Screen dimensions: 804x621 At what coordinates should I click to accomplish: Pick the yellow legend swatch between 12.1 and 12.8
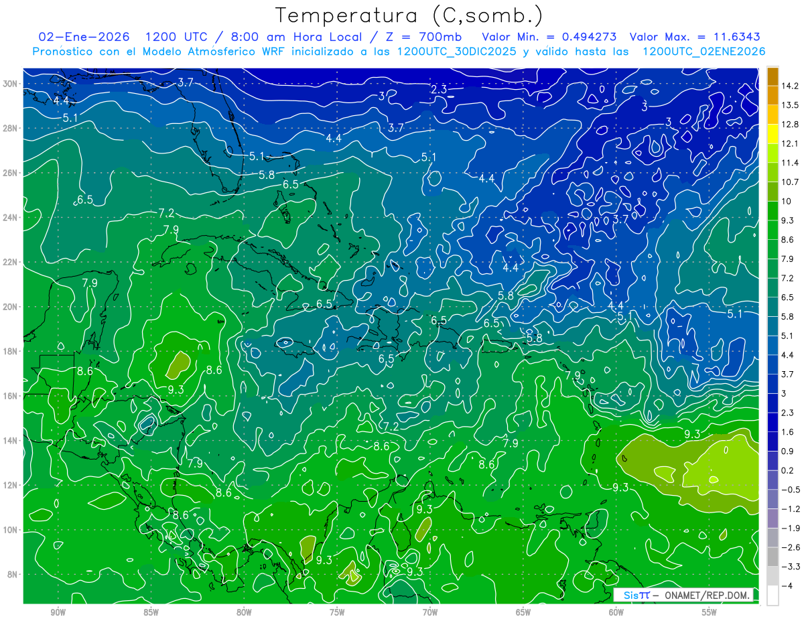[773, 134]
